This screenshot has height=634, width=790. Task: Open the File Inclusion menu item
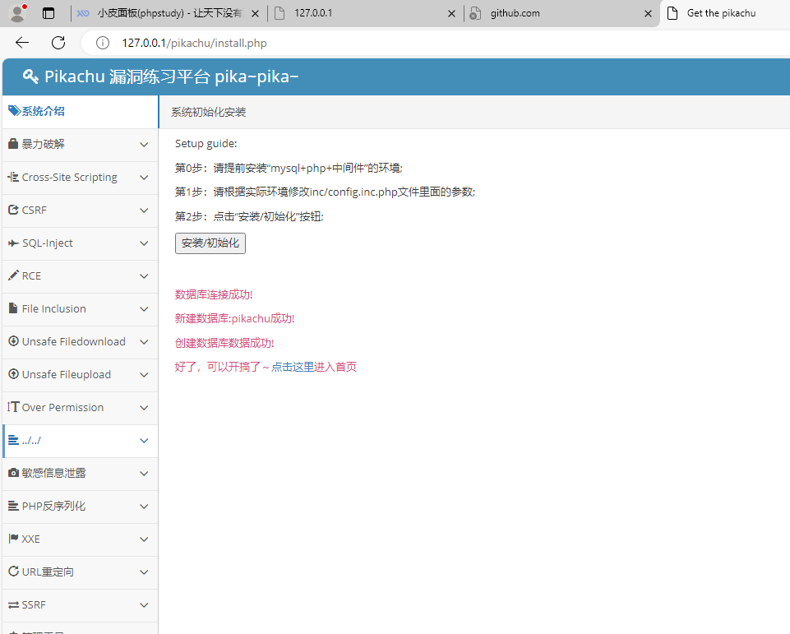pos(81,309)
